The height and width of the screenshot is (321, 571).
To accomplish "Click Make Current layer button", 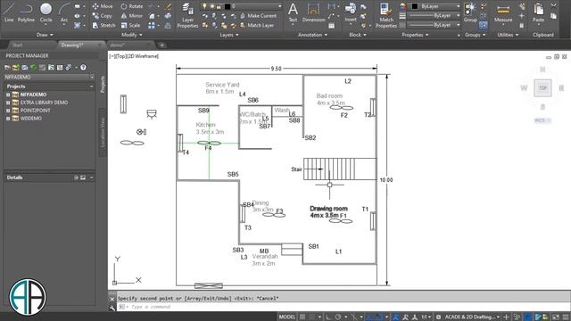I will [258, 16].
